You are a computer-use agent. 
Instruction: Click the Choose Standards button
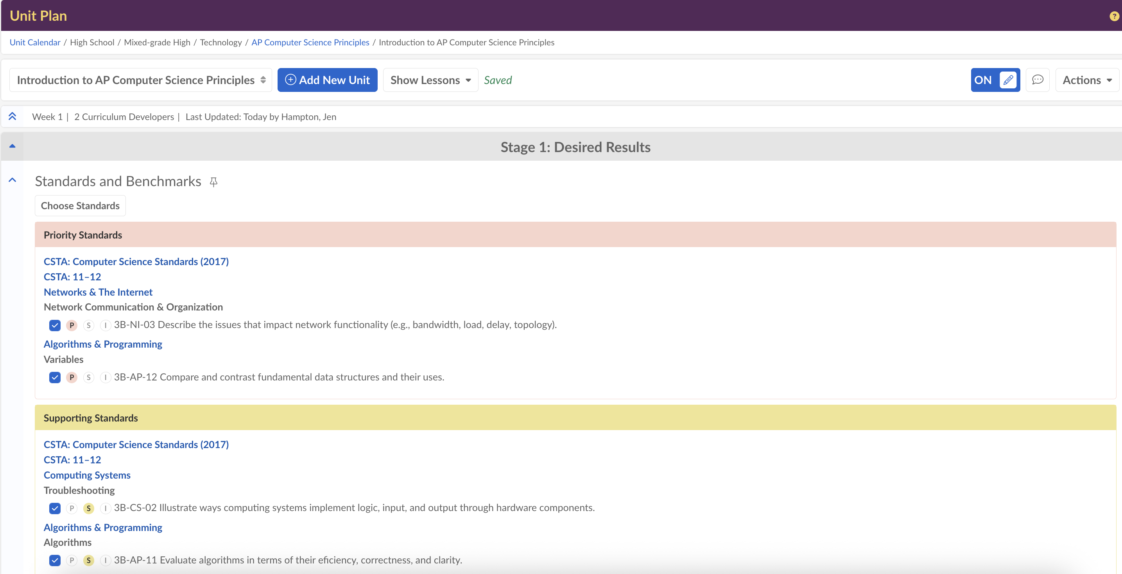click(80, 206)
